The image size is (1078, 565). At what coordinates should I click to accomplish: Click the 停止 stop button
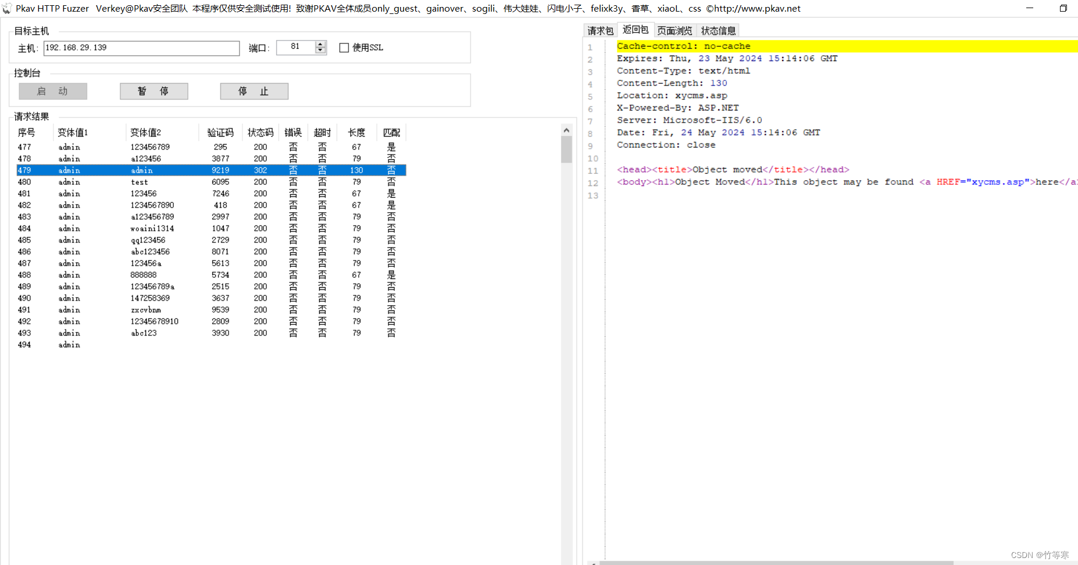click(254, 91)
